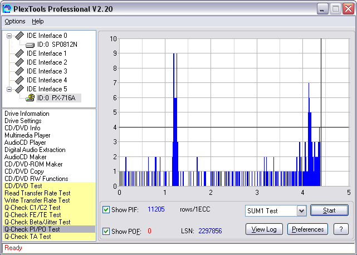Open Multimedia Player function
The width and height of the screenshot is (357, 255).
(x=27, y=135)
